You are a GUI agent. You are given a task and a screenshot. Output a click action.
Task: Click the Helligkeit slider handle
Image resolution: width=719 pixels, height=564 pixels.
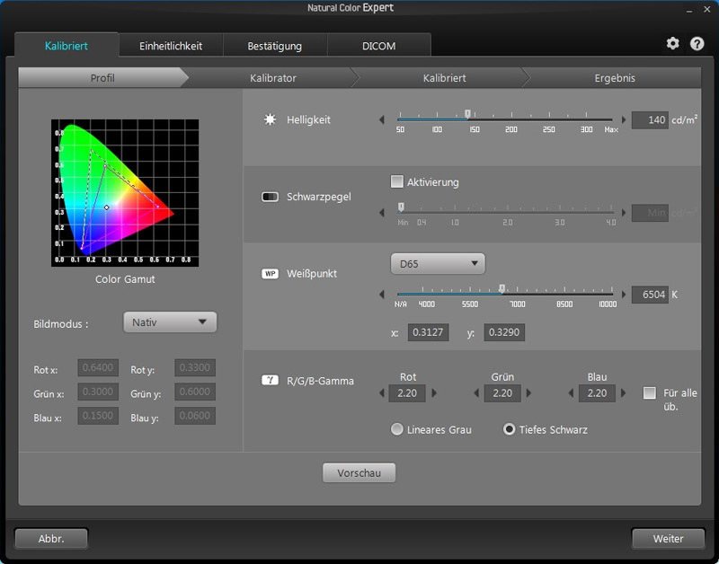467,114
